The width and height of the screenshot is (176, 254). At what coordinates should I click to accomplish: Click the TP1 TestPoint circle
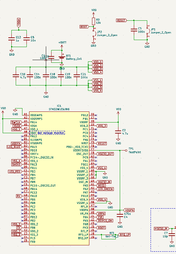(x=126, y=151)
